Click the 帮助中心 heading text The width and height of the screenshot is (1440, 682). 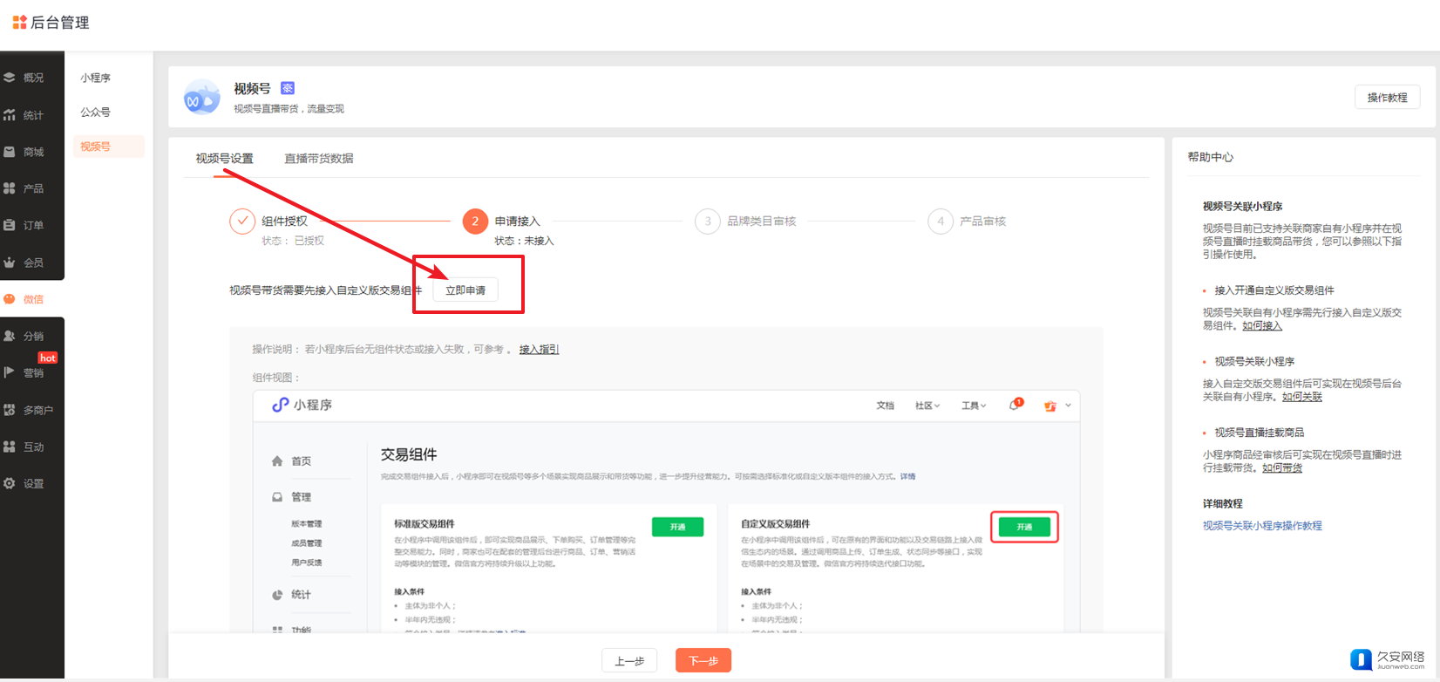1211,157
